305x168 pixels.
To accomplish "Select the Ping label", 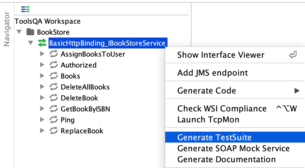I will pos(68,120).
